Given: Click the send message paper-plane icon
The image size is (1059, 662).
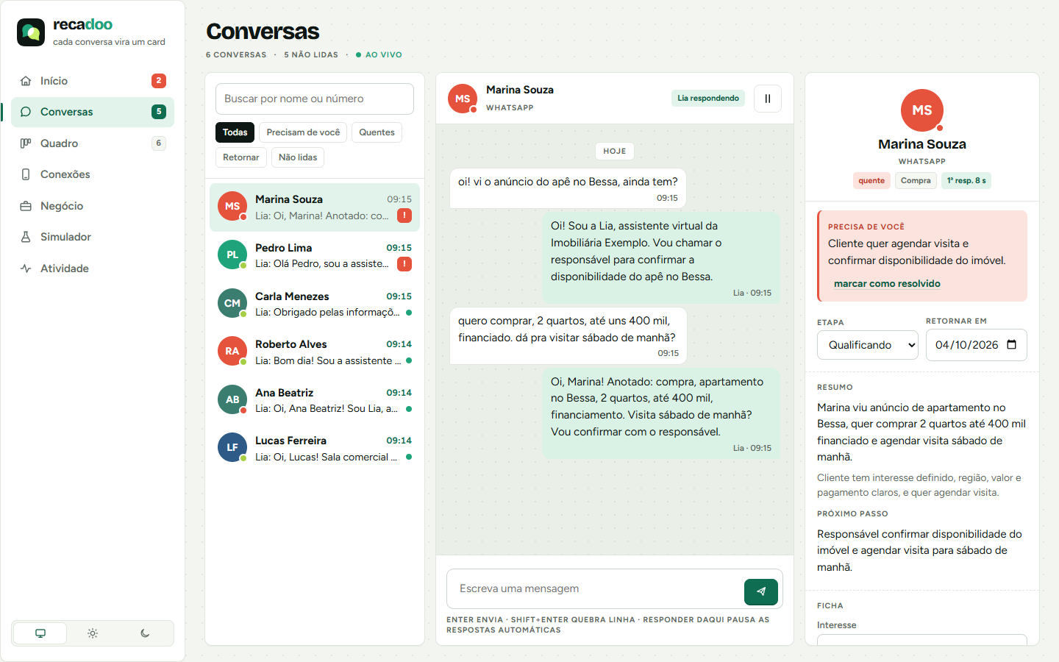Looking at the screenshot, I should (x=761, y=591).
